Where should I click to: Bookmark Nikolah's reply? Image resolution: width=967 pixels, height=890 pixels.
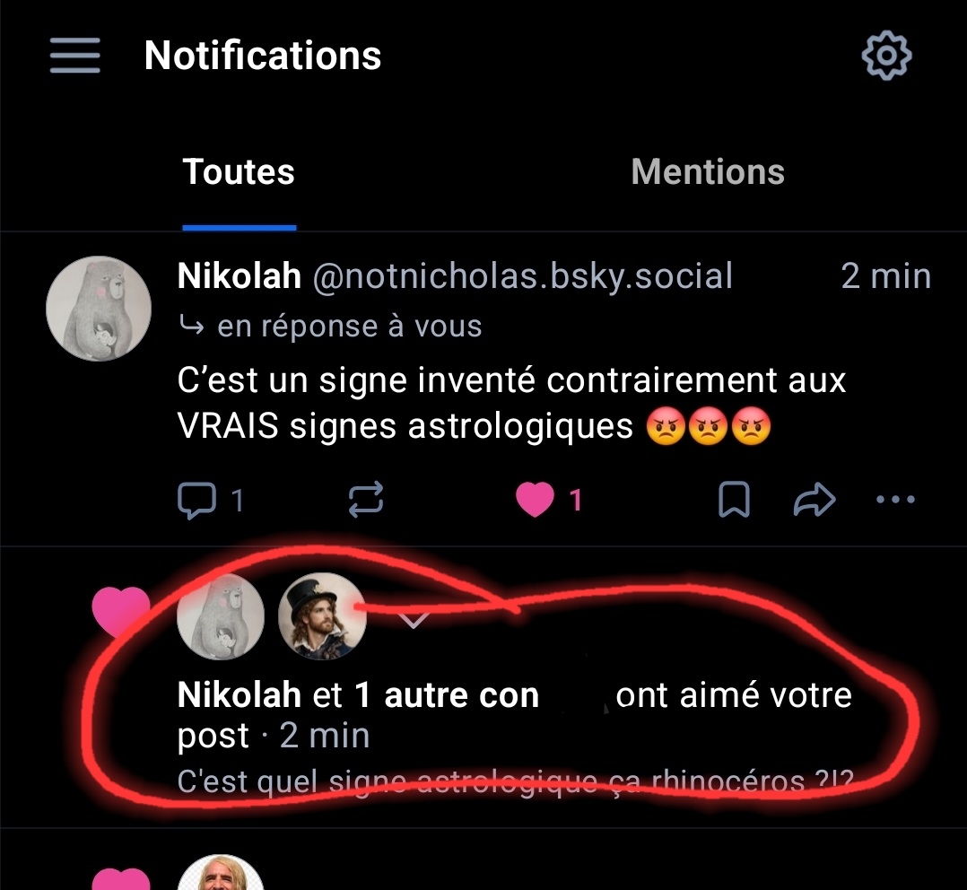[735, 501]
